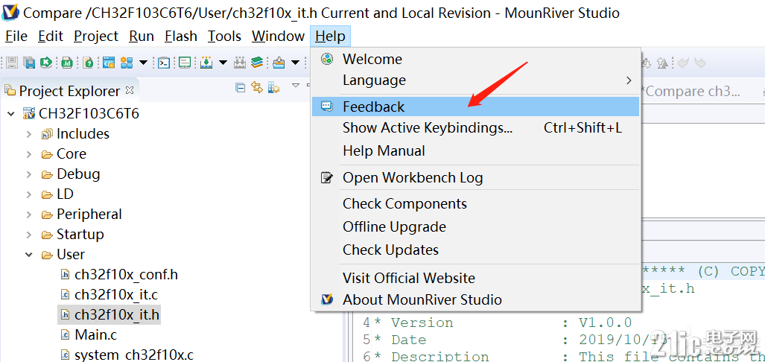Open the Tools menu

224,36
